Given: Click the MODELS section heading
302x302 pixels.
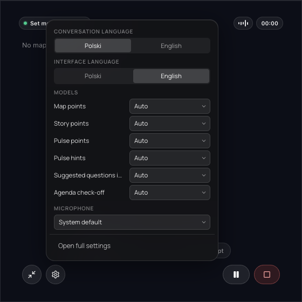Looking at the screenshot, I should (66, 92).
